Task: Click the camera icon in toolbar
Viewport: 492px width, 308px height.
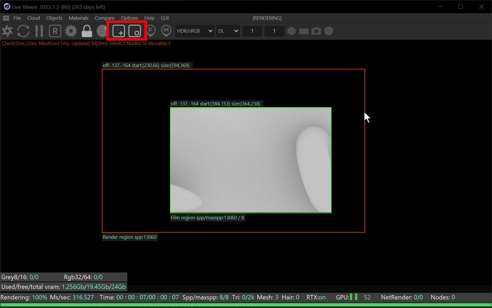Action: [316, 31]
